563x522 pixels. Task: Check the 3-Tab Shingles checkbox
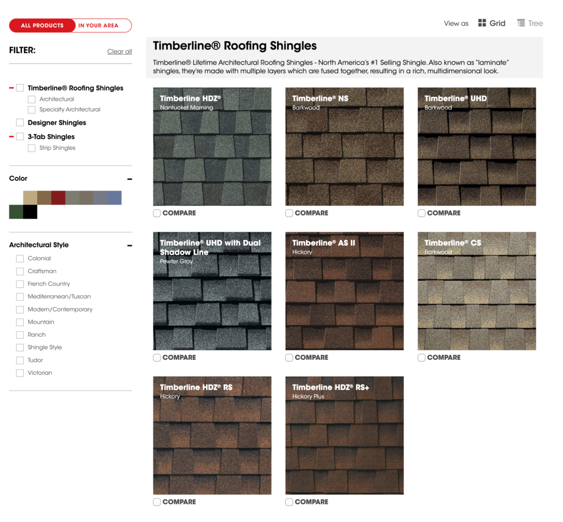(x=20, y=137)
